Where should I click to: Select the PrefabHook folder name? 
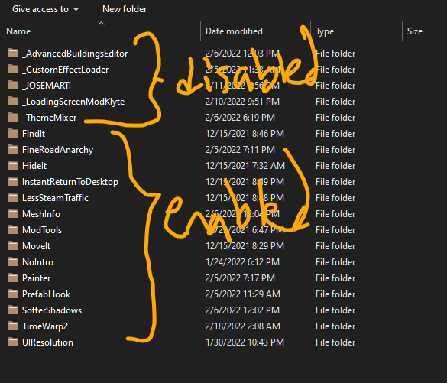pyautogui.click(x=47, y=294)
